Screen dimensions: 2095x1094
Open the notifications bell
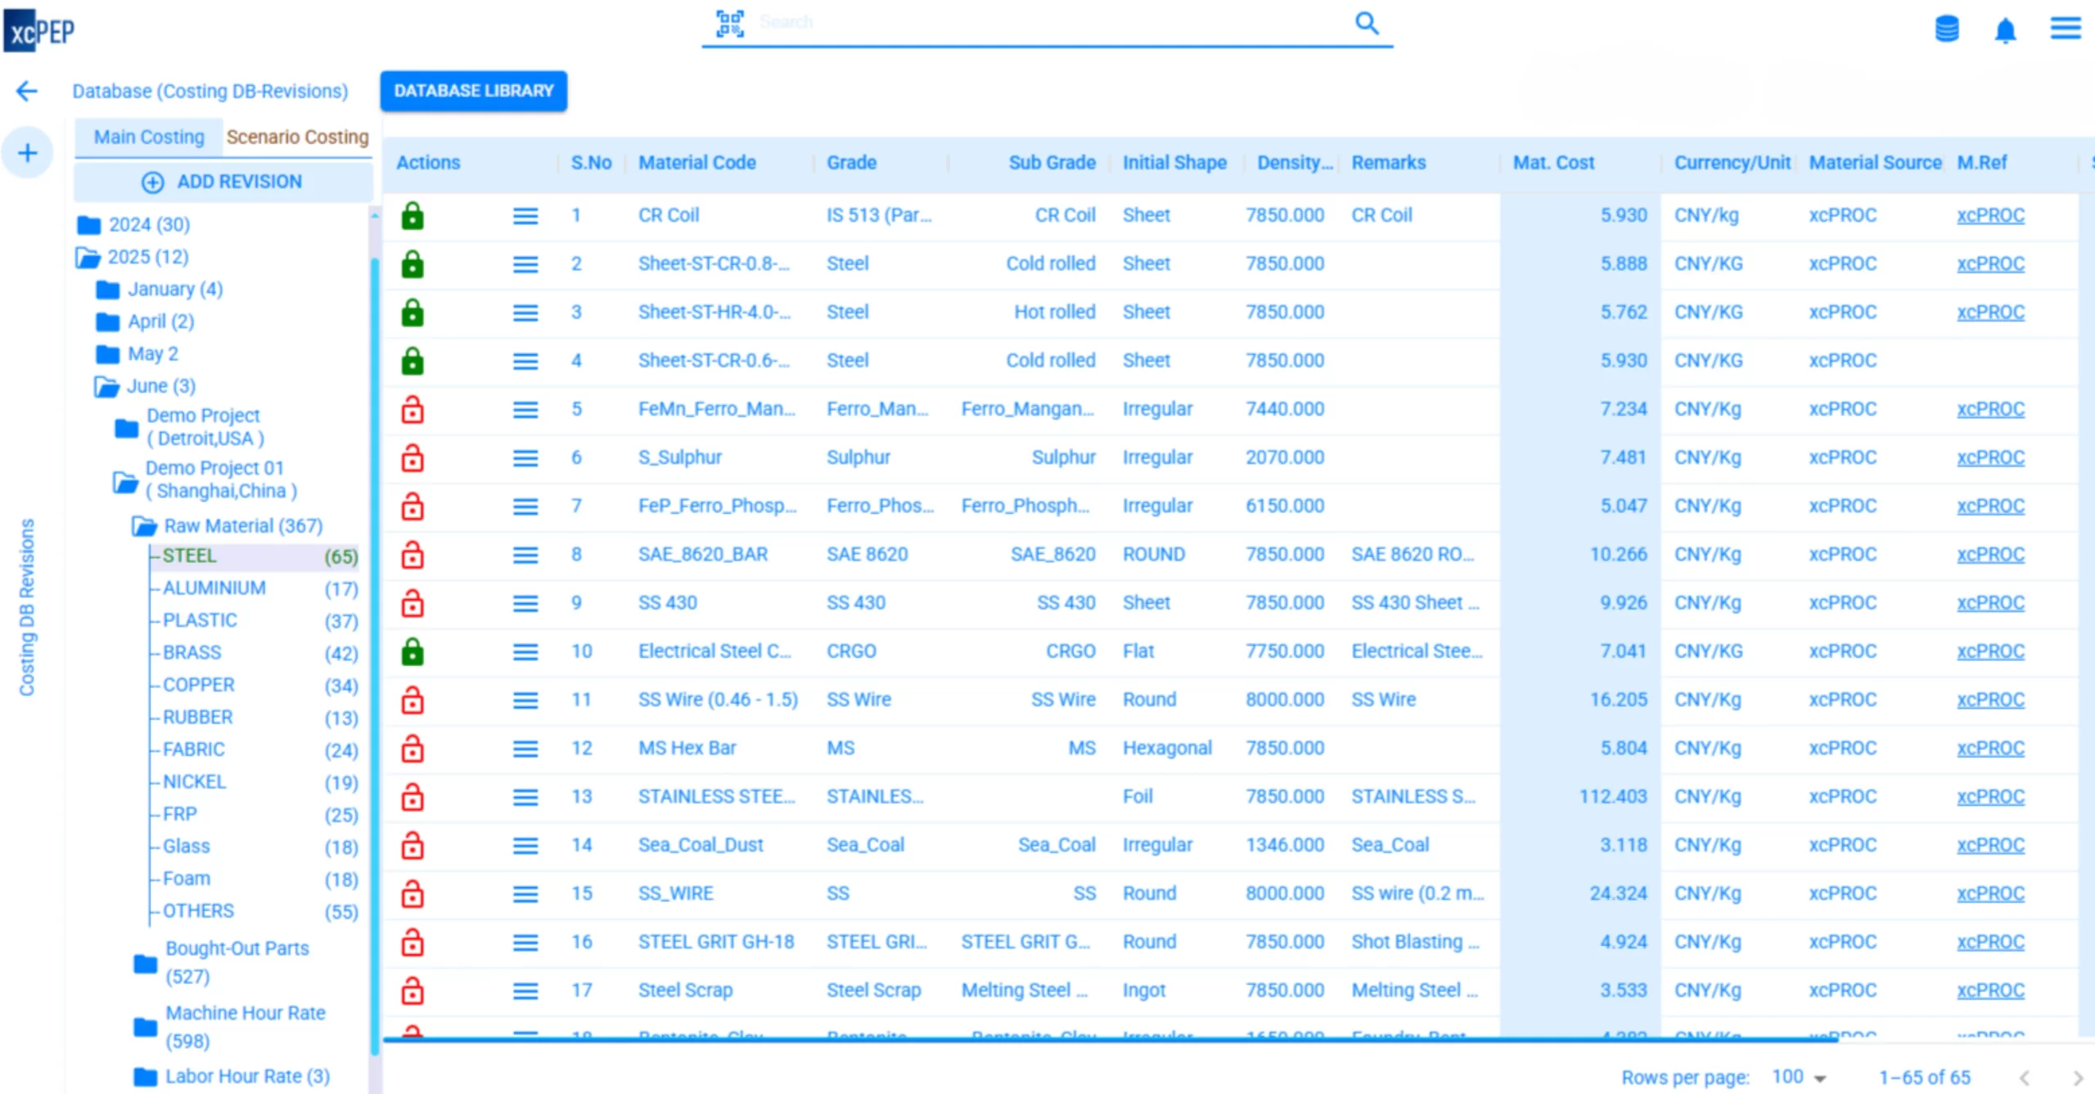[2005, 31]
